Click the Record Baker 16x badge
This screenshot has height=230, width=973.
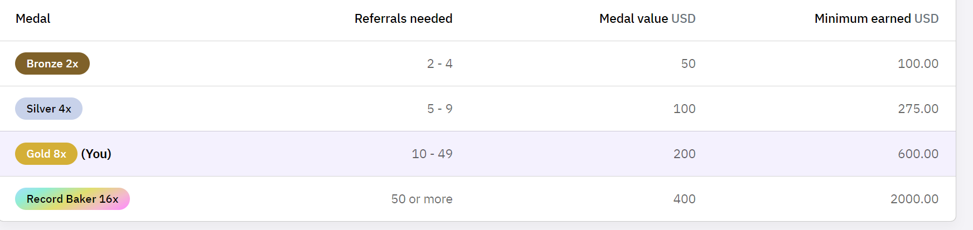coord(72,199)
